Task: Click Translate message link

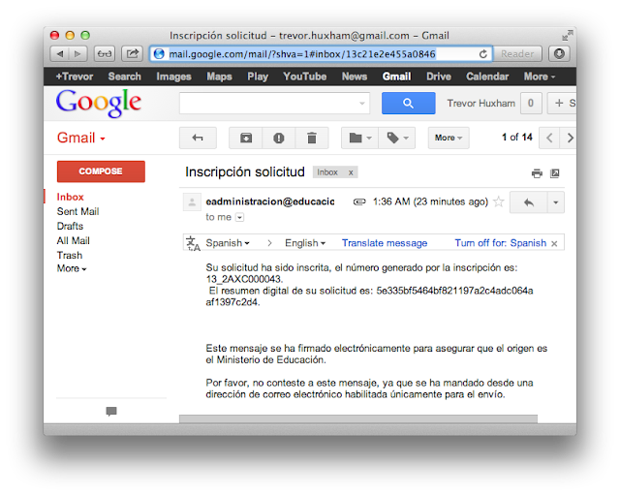Action: tap(385, 243)
